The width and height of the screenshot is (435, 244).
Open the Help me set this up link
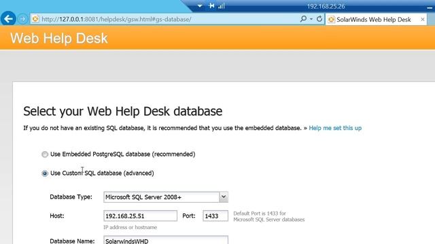point(335,128)
